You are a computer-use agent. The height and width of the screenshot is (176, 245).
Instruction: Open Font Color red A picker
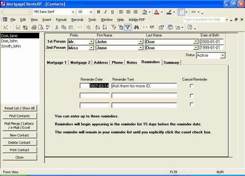157,12
